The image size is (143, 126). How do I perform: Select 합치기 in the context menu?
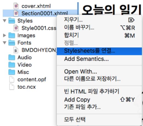[x=99, y=35]
